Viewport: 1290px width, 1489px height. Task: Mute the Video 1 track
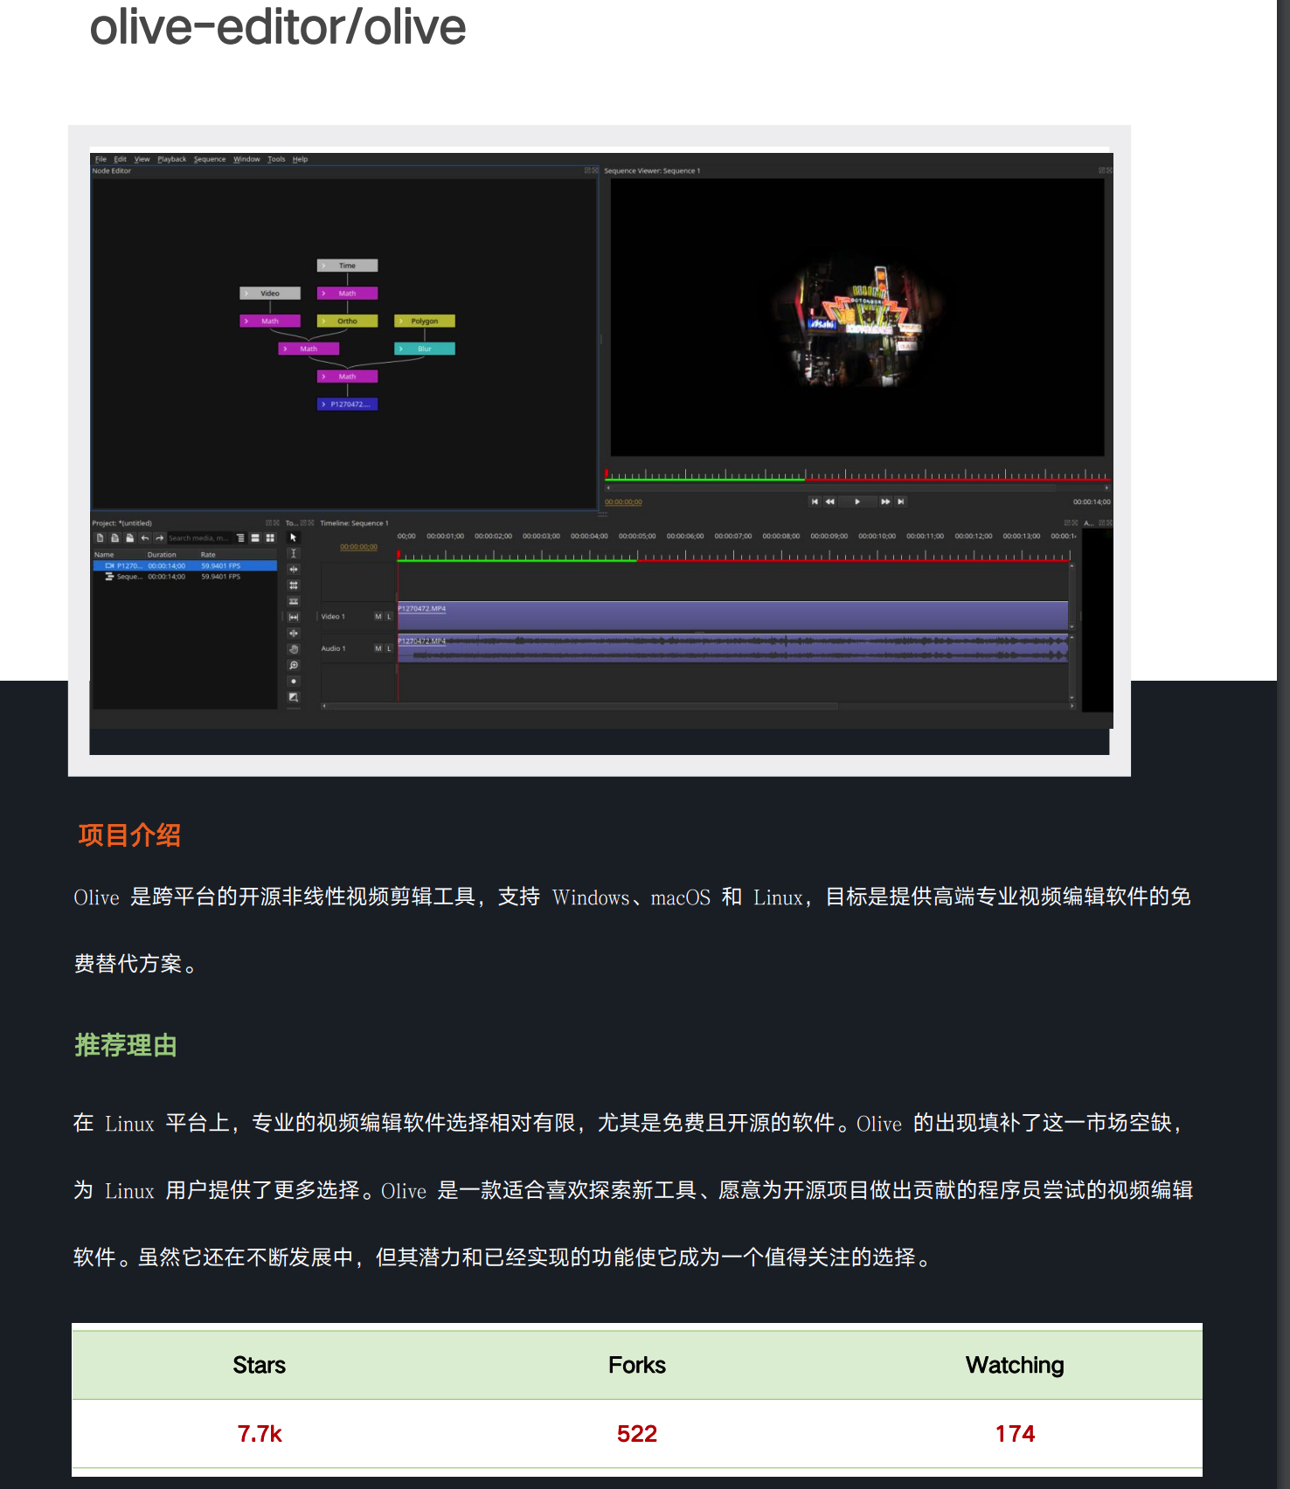pos(378,617)
